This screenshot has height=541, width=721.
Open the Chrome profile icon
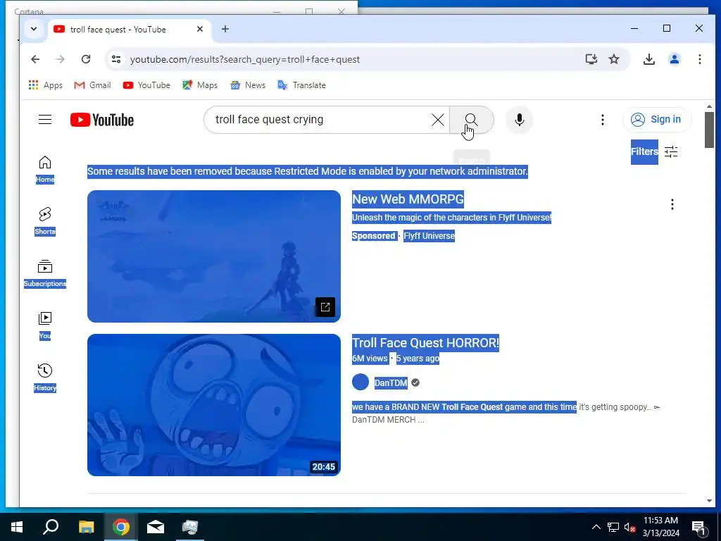(675, 59)
